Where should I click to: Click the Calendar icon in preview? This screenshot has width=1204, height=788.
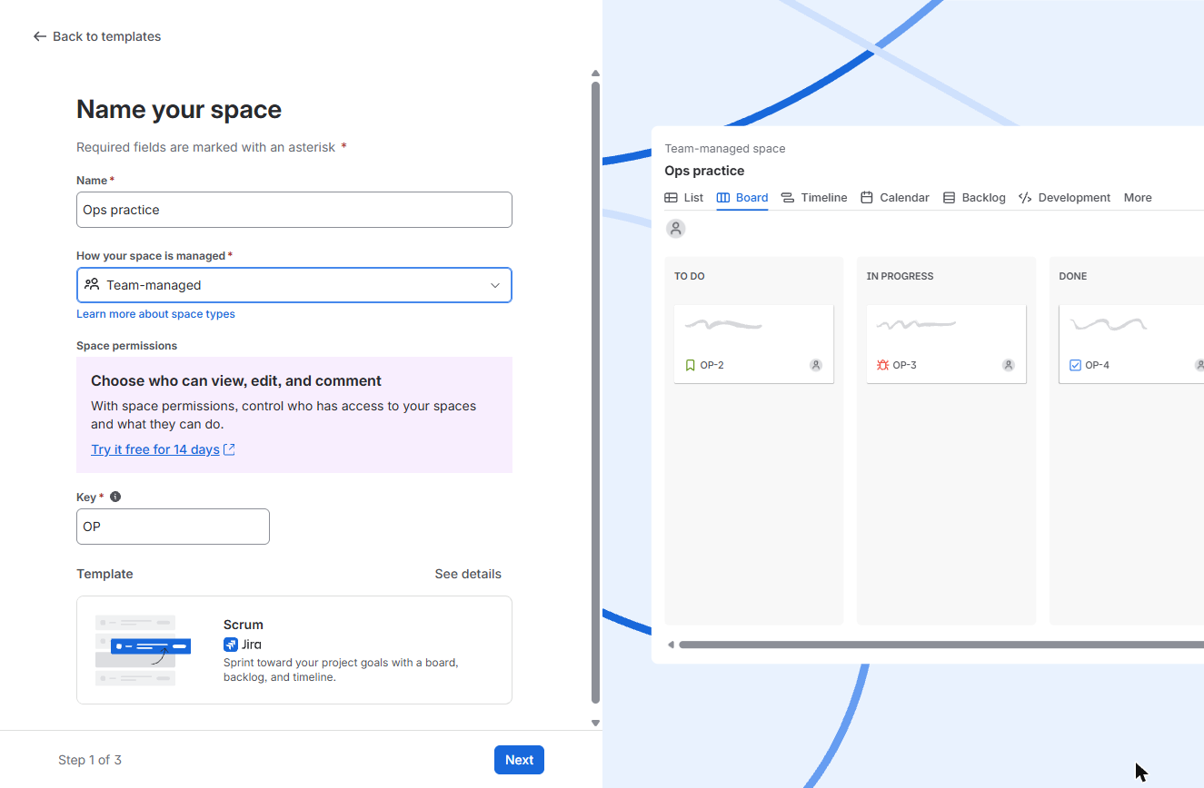click(x=867, y=198)
